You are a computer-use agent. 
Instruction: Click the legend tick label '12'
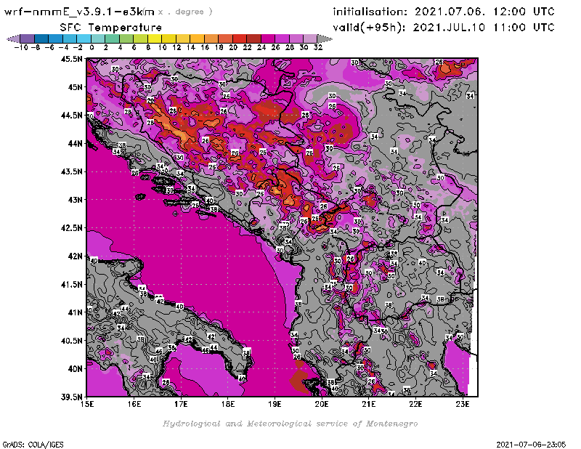tap(176, 47)
